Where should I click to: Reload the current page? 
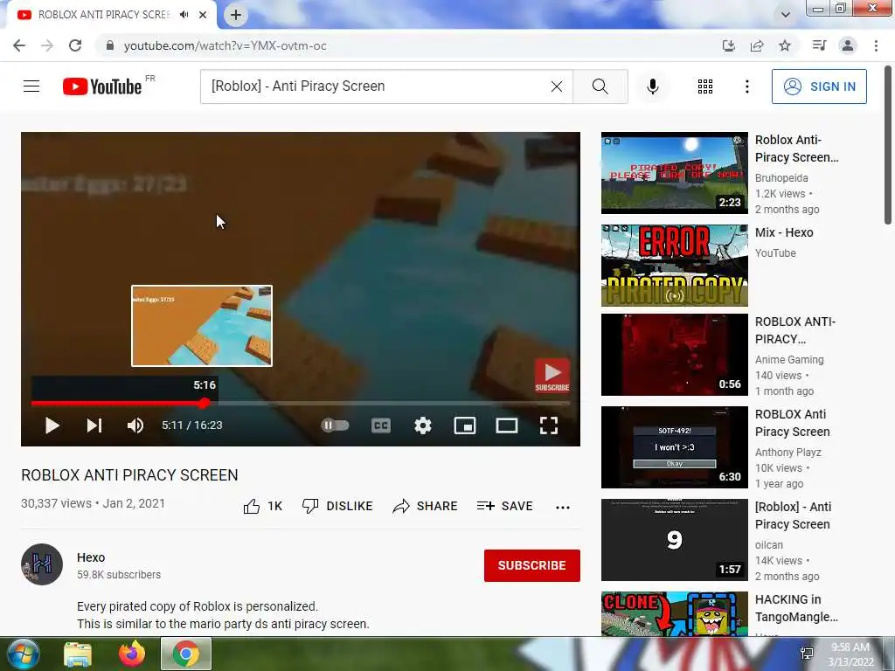(x=75, y=45)
